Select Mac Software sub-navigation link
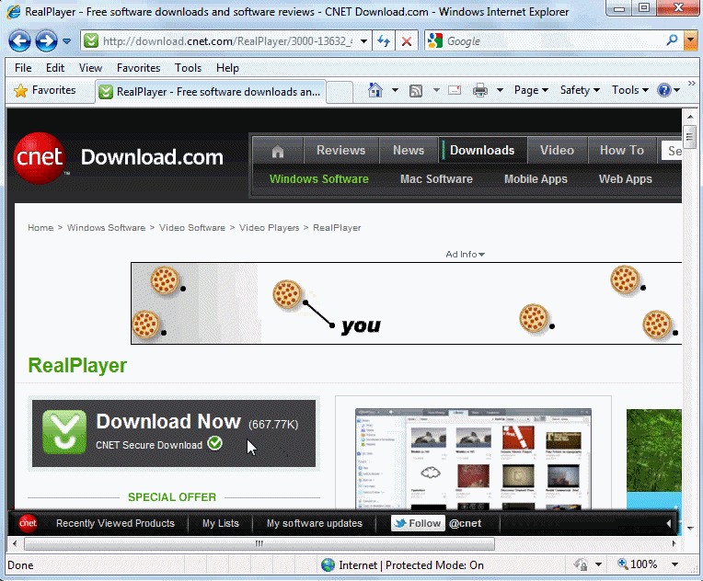 tap(436, 179)
